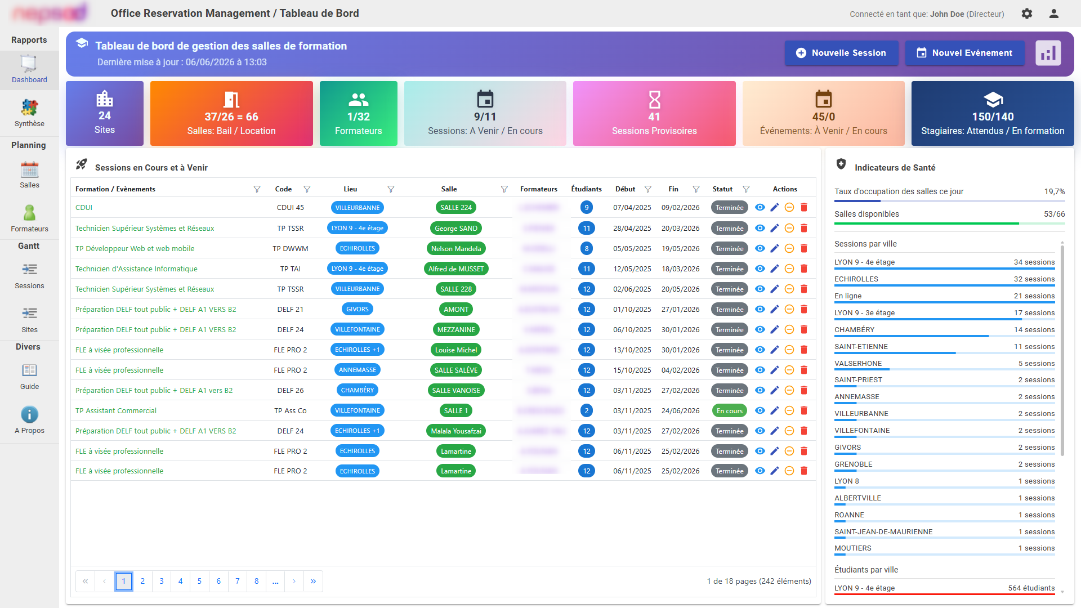Go to next page with arrow
The width and height of the screenshot is (1081, 608).
[x=294, y=581]
